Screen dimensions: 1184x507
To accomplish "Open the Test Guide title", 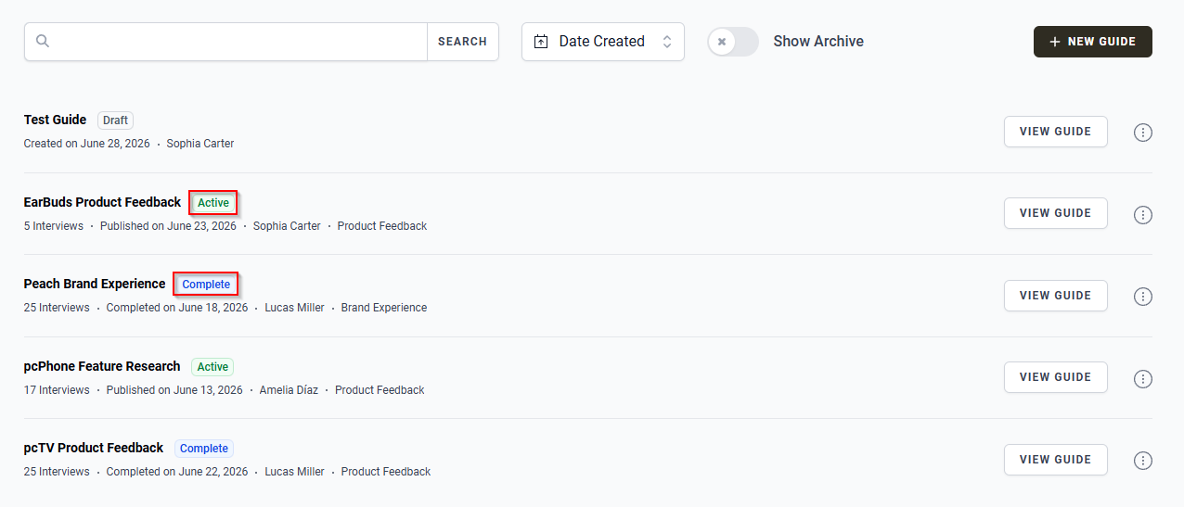I will click(x=55, y=120).
